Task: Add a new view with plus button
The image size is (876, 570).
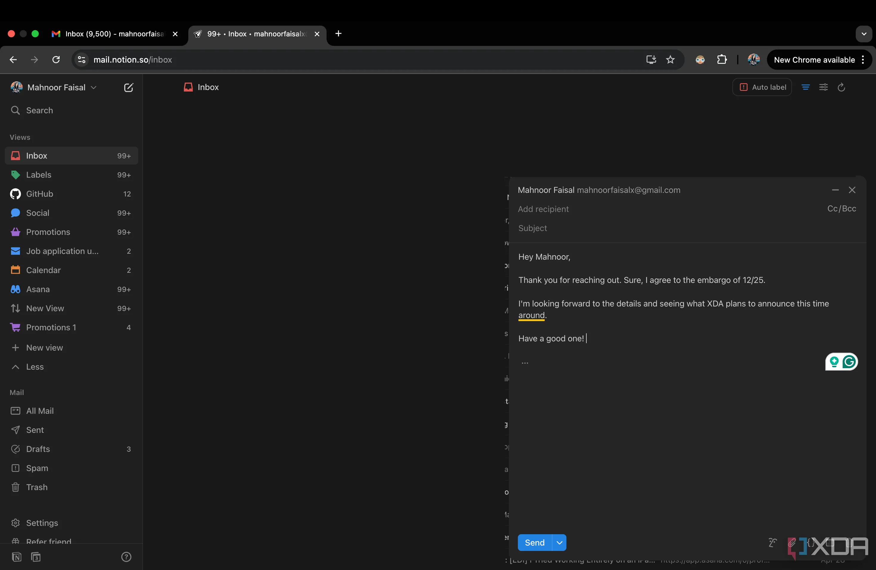Action: [72, 348]
